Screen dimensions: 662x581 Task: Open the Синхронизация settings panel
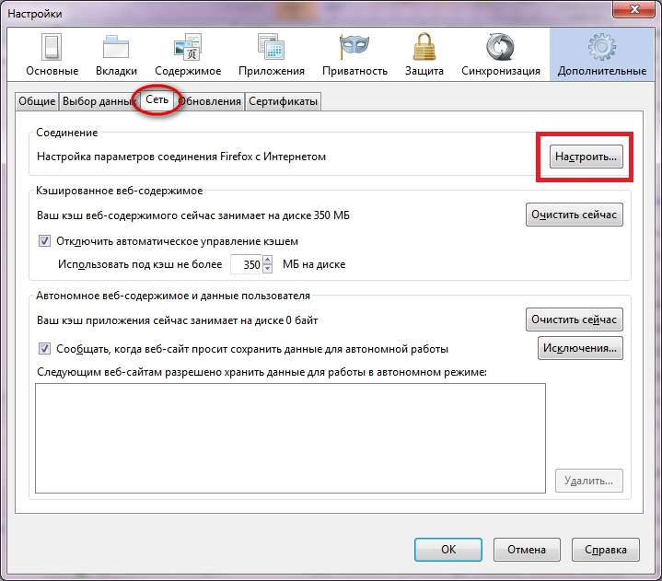[x=500, y=55]
